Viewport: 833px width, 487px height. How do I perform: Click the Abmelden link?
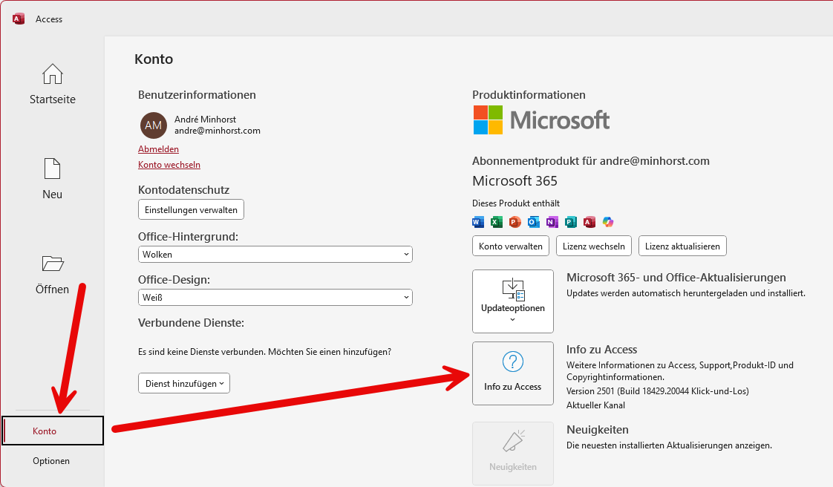pyautogui.click(x=158, y=148)
